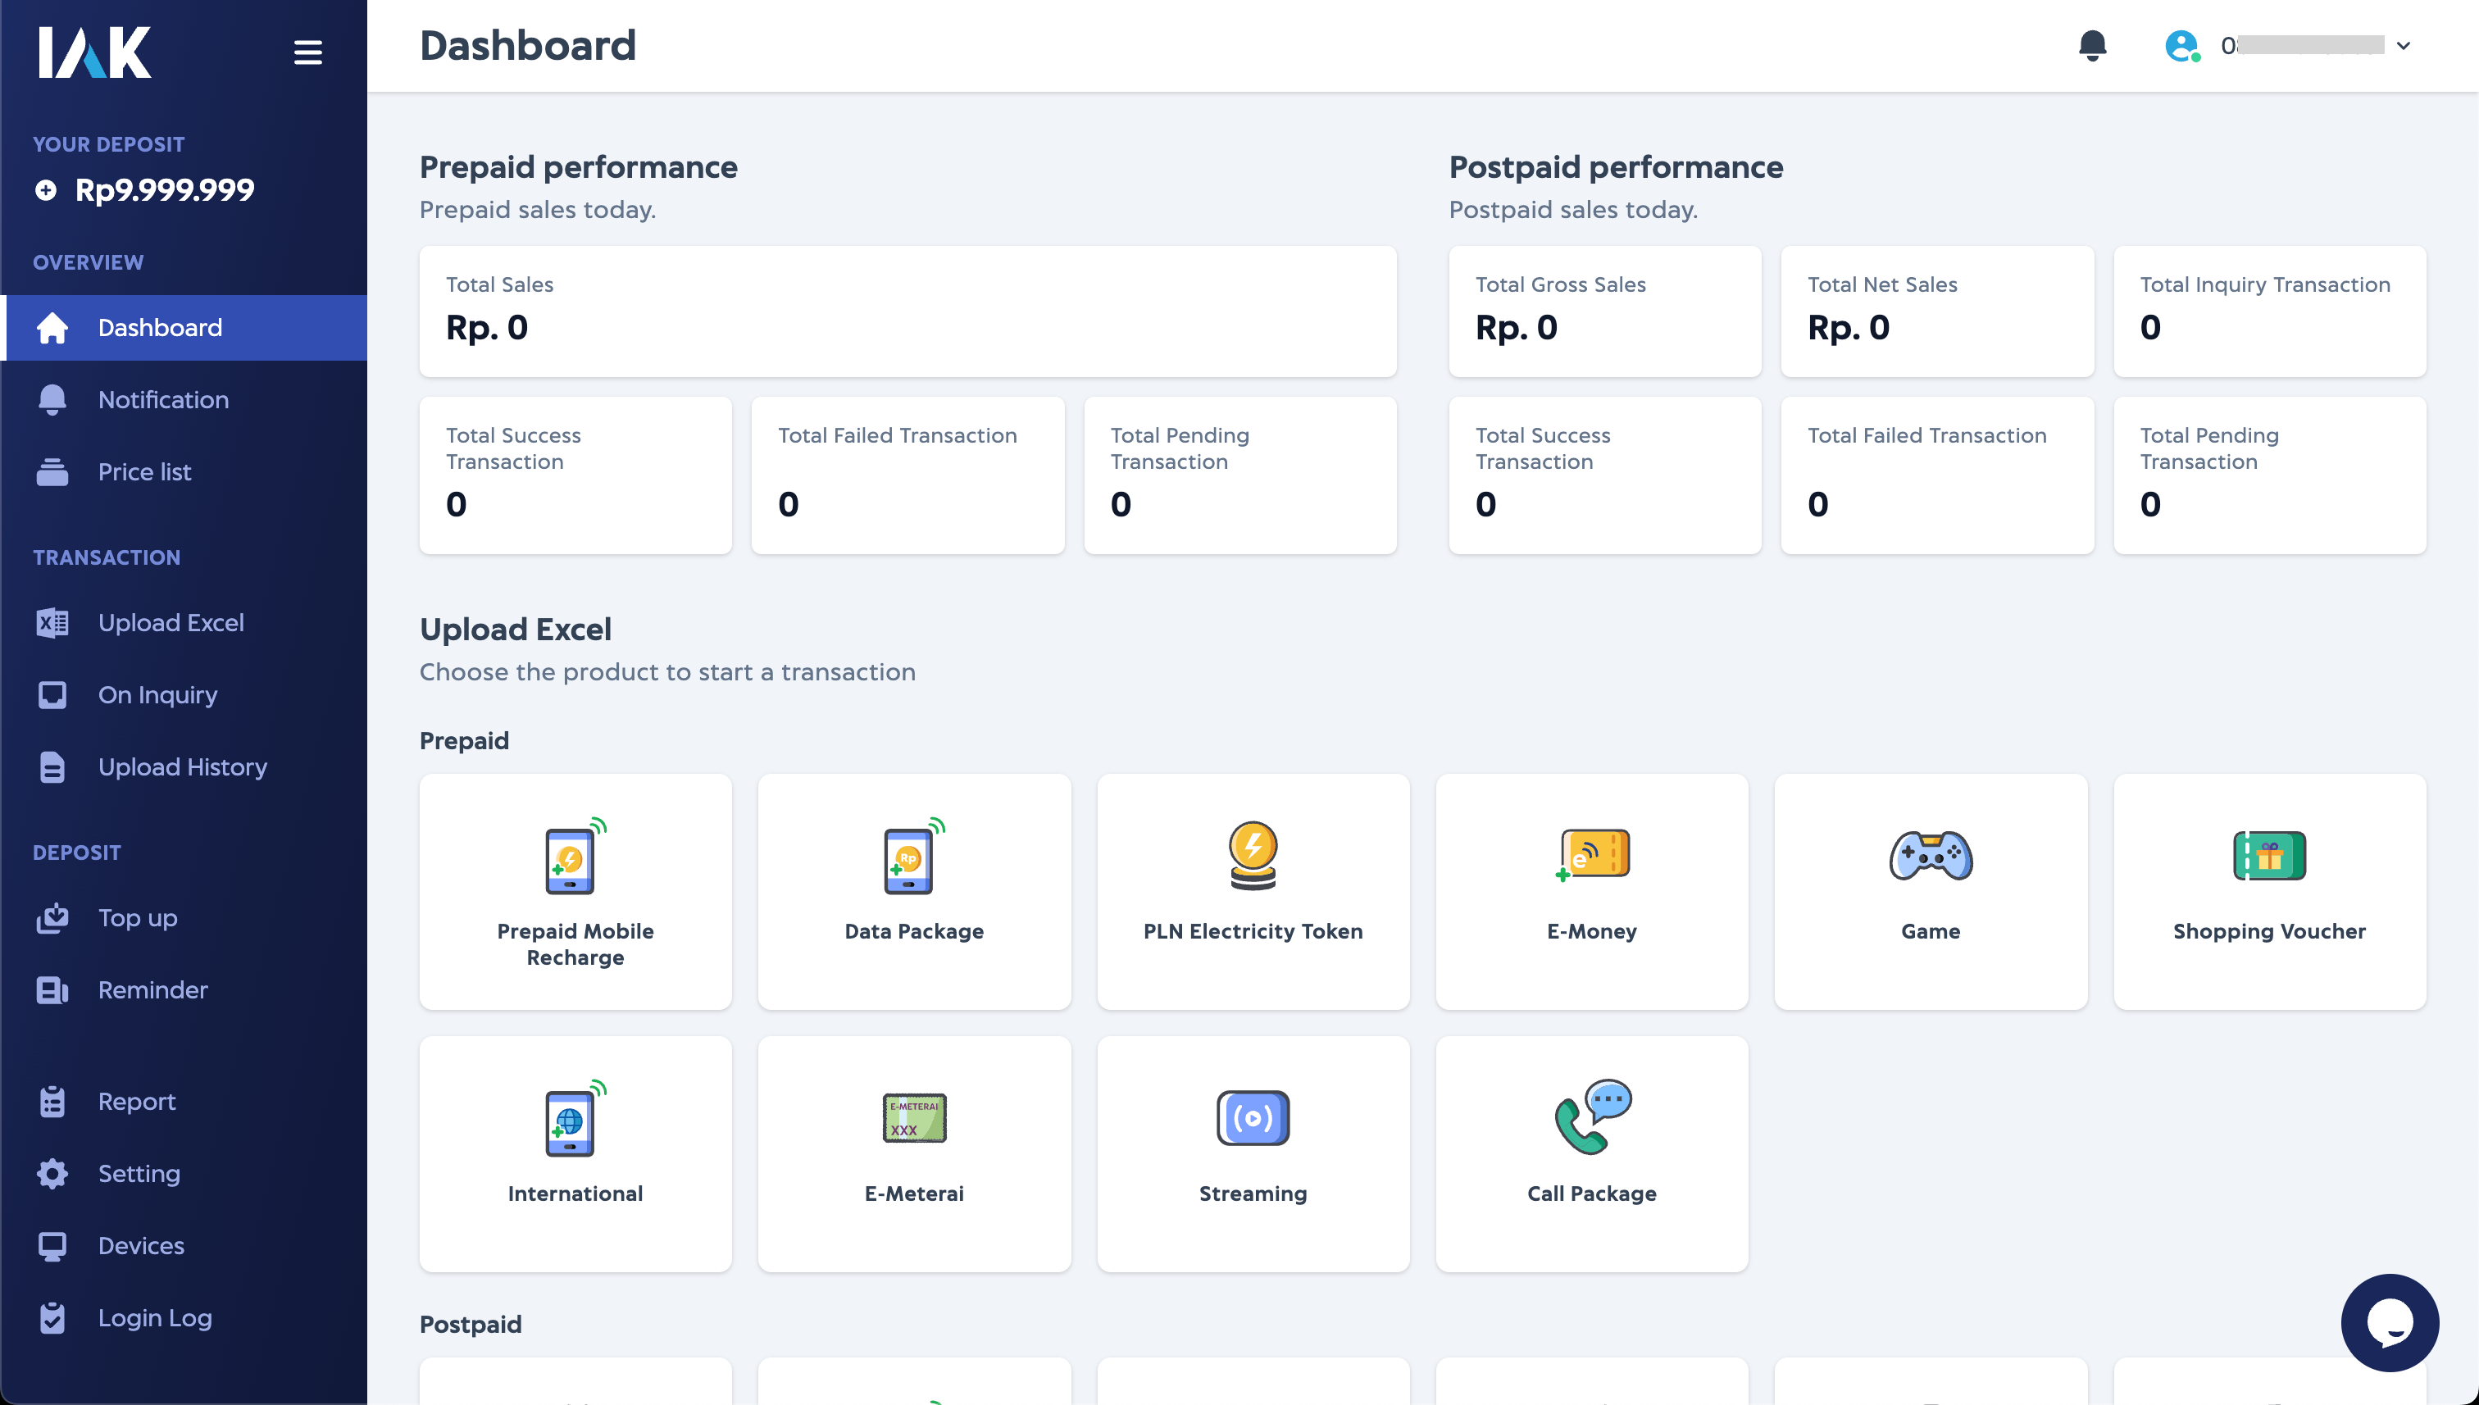The width and height of the screenshot is (2479, 1405).
Task: Click the Rp9.999.999 deposit amount
Action: [165, 190]
